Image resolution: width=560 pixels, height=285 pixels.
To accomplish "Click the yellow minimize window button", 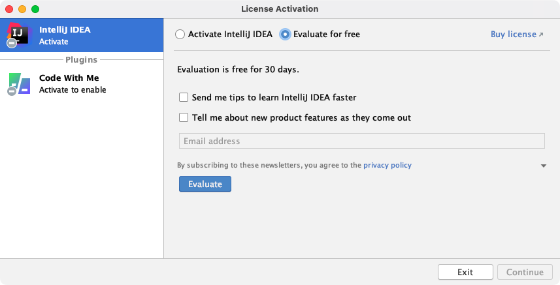I will pyautogui.click(x=22, y=9).
